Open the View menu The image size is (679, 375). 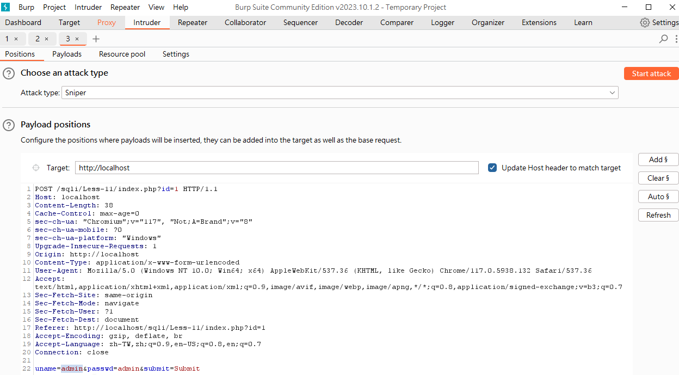(x=156, y=7)
